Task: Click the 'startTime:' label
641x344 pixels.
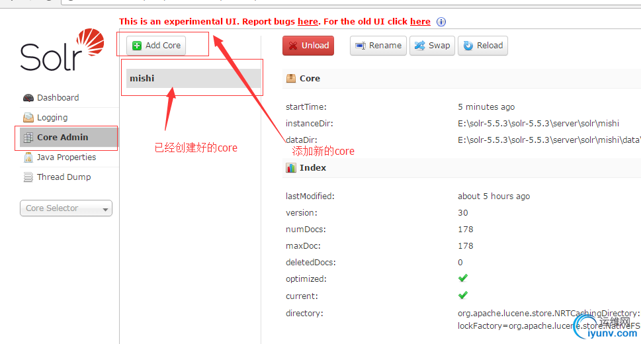Action: coord(306,107)
